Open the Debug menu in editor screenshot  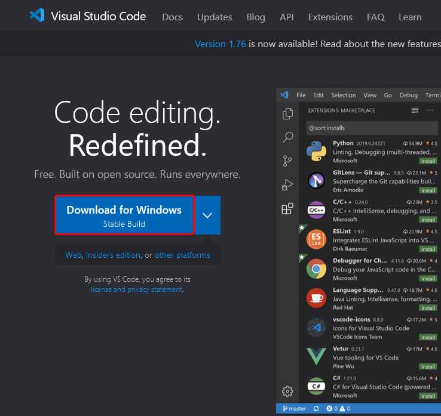(x=408, y=95)
